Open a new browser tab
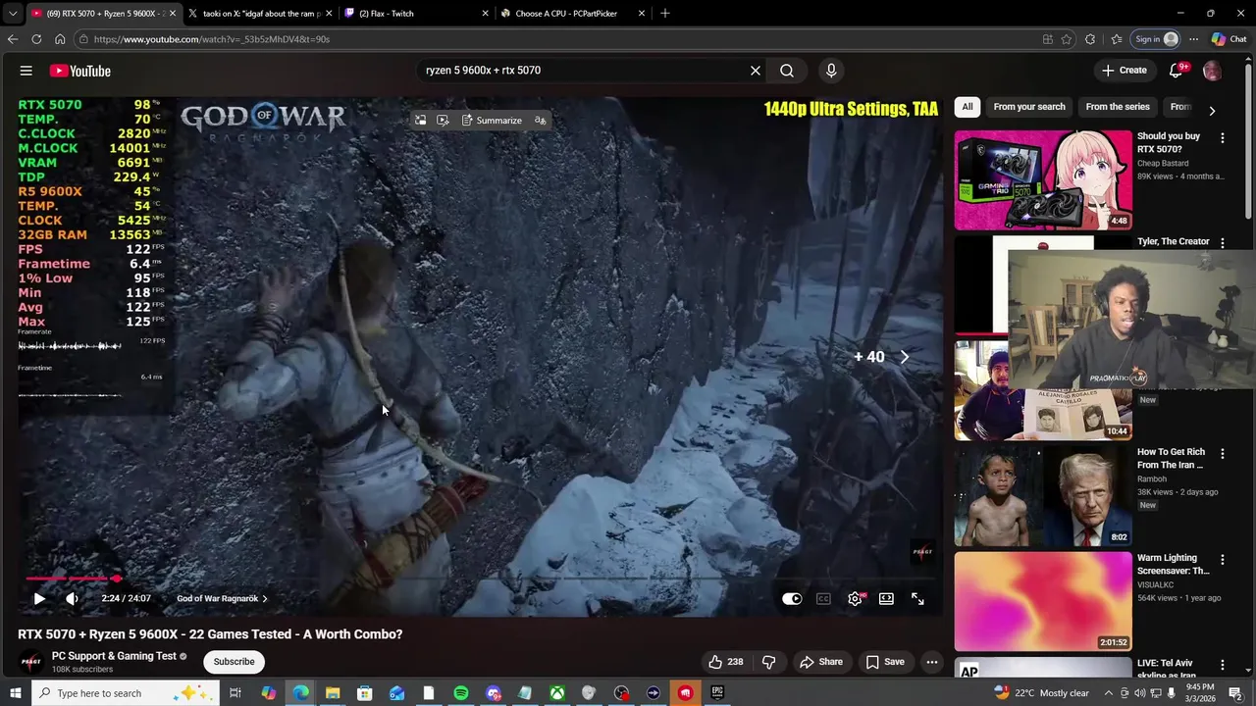 665,14
